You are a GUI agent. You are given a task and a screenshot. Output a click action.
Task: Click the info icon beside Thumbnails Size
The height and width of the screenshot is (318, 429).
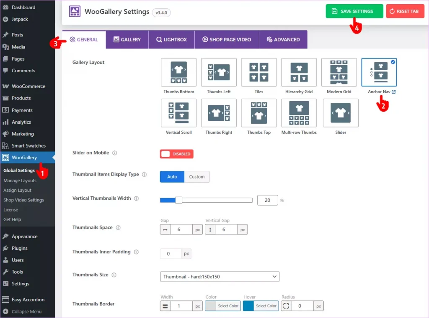click(x=114, y=275)
